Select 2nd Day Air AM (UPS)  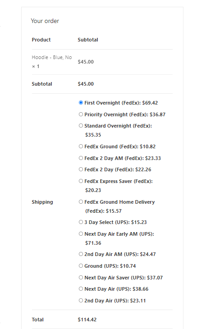tap(81, 254)
